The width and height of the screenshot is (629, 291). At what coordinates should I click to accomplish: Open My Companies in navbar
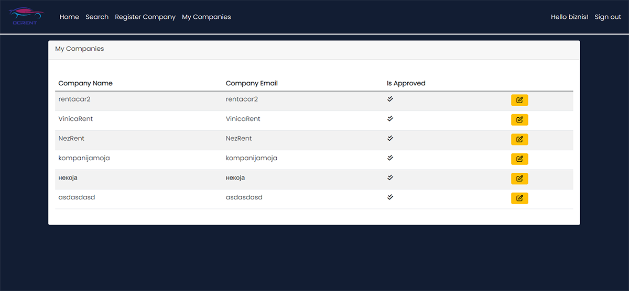click(206, 17)
